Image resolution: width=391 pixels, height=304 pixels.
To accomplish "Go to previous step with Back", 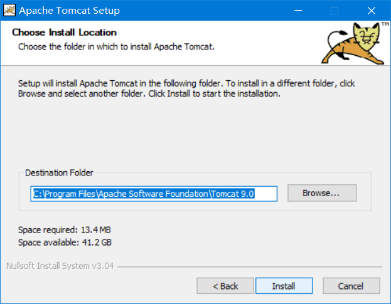I will pos(225,286).
